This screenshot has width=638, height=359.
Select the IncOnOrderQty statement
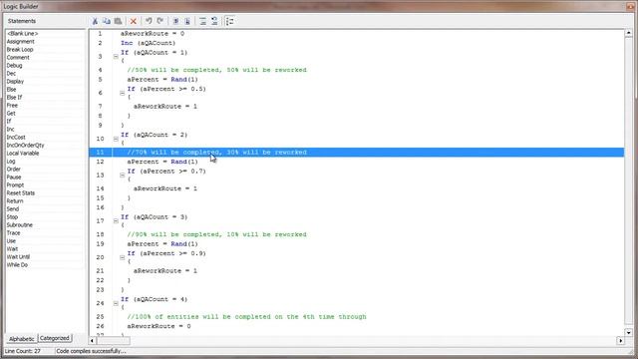[25, 146]
